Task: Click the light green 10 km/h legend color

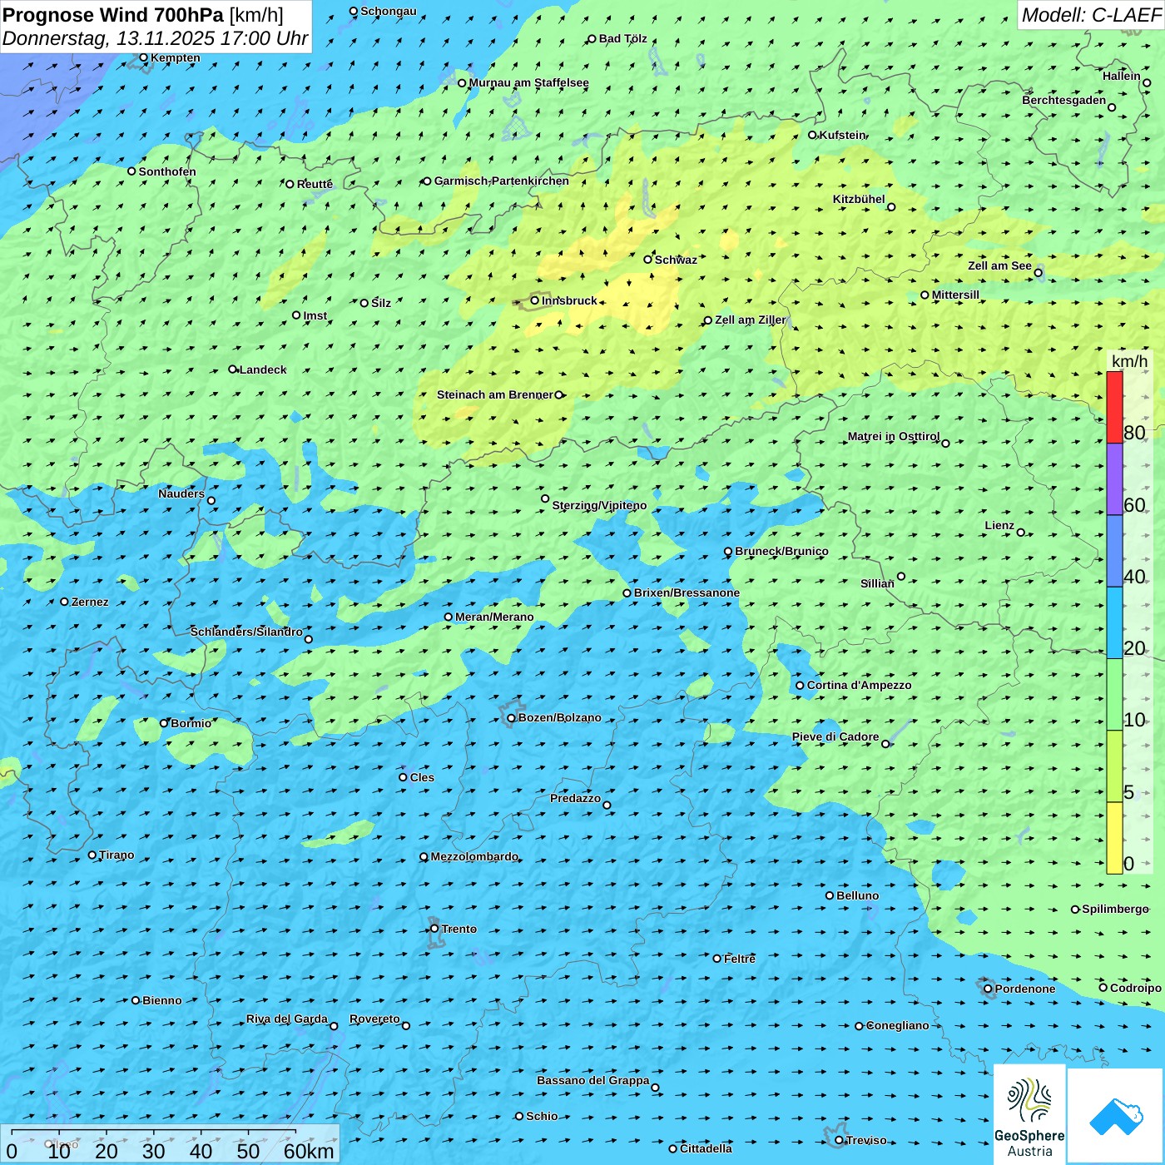Action: coord(1114,694)
